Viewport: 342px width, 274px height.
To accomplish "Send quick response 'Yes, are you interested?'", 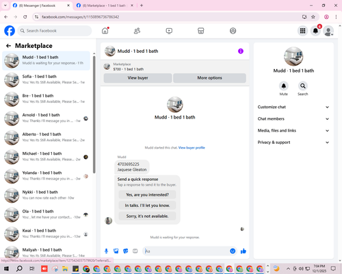I will (x=147, y=195).
